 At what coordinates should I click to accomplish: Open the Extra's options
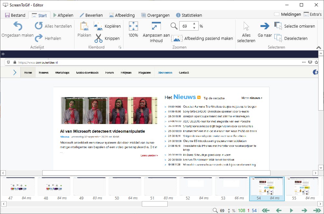(x=315, y=14)
